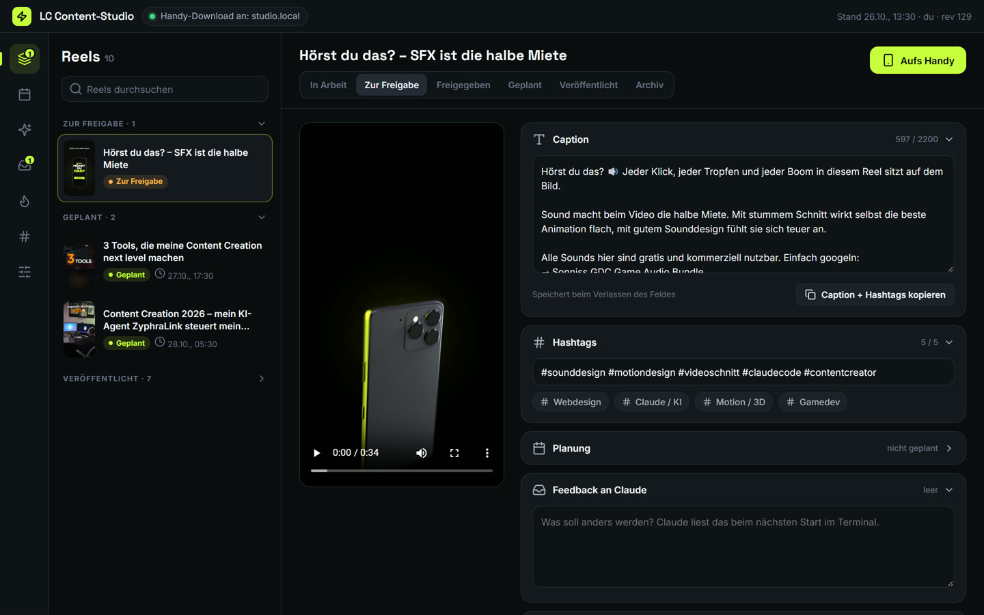Open the hashtag icon in left sidebar
Viewport: 984px width, 615px height.
point(25,236)
